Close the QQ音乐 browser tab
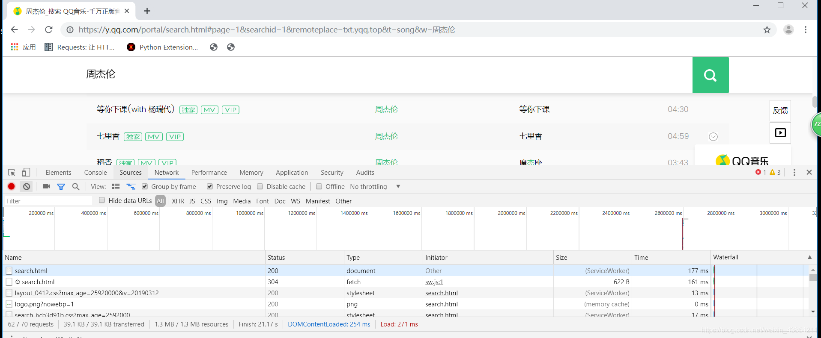This screenshot has width=821, height=338. (127, 11)
